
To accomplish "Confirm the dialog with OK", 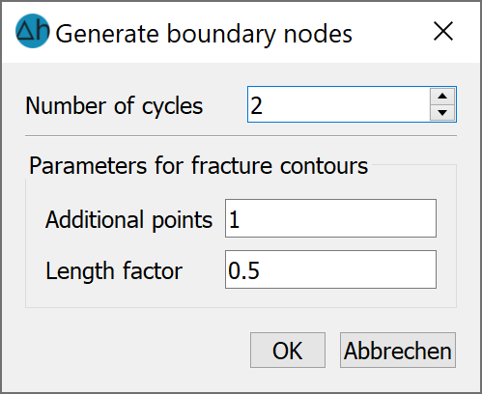I will tap(288, 351).
